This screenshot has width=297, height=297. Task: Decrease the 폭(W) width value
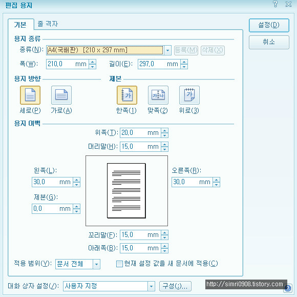(93, 66)
